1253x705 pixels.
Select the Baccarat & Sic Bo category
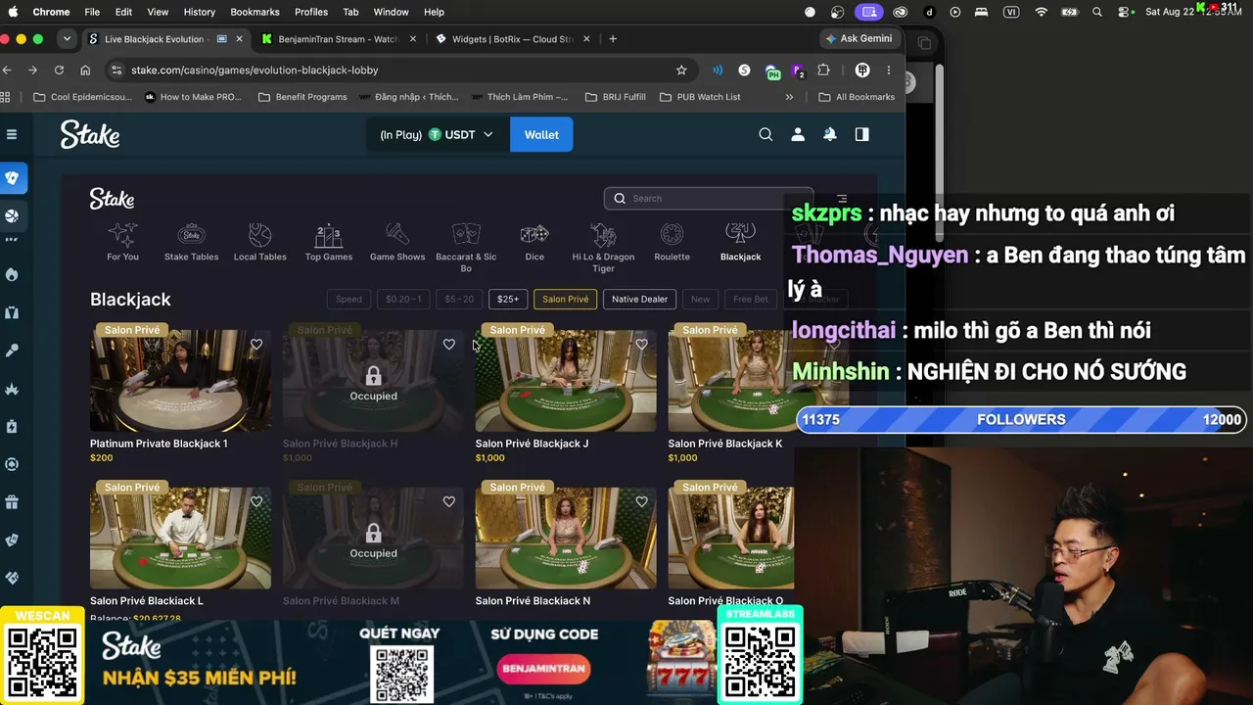click(466, 248)
